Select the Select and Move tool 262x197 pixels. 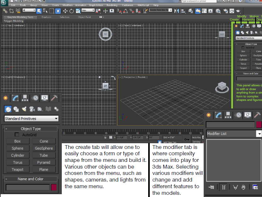pos(65,11)
